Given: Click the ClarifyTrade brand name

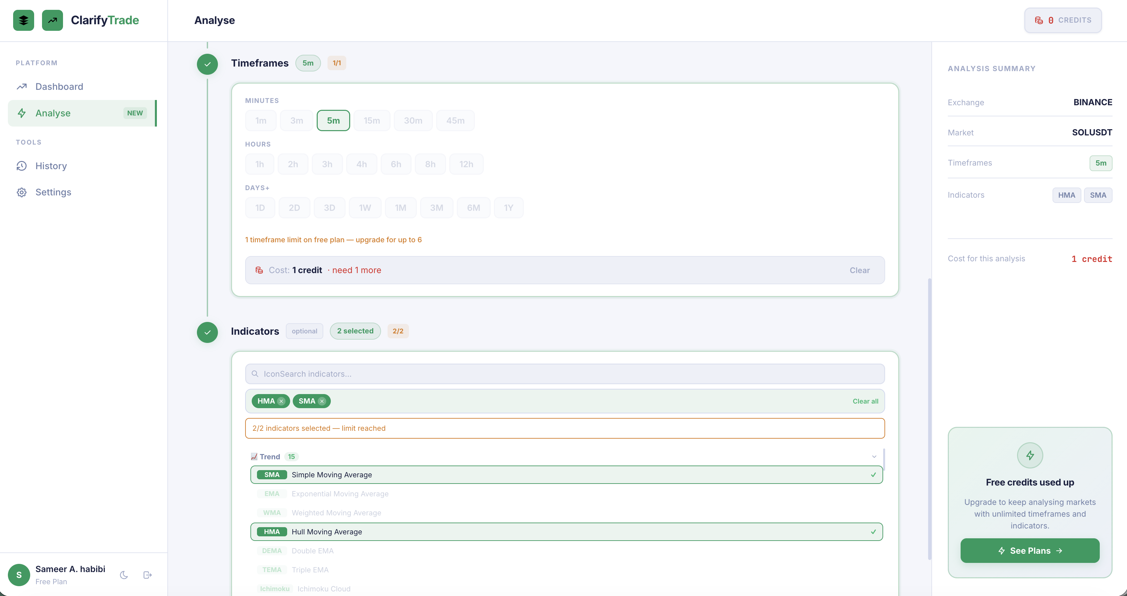Looking at the screenshot, I should 105,20.
